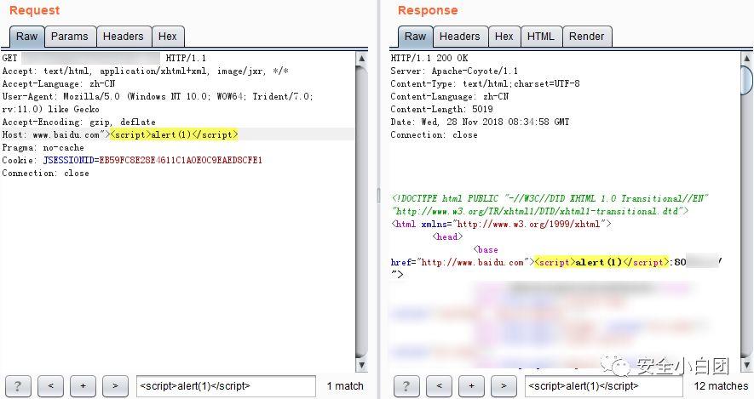Click the User-Agent header line
This screenshot has width=754, height=399.
pyautogui.click(x=158, y=103)
